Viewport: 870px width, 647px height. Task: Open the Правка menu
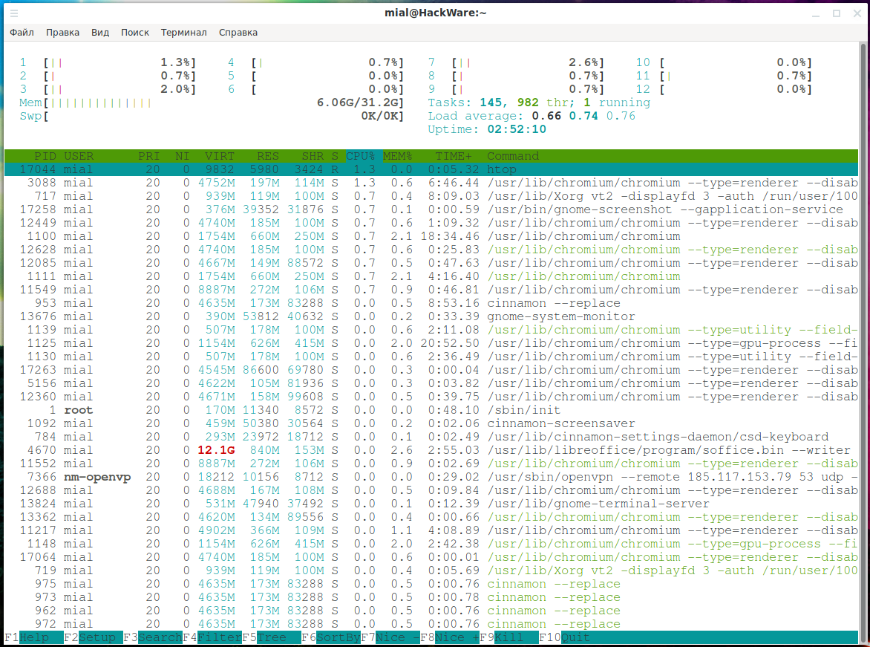(62, 33)
